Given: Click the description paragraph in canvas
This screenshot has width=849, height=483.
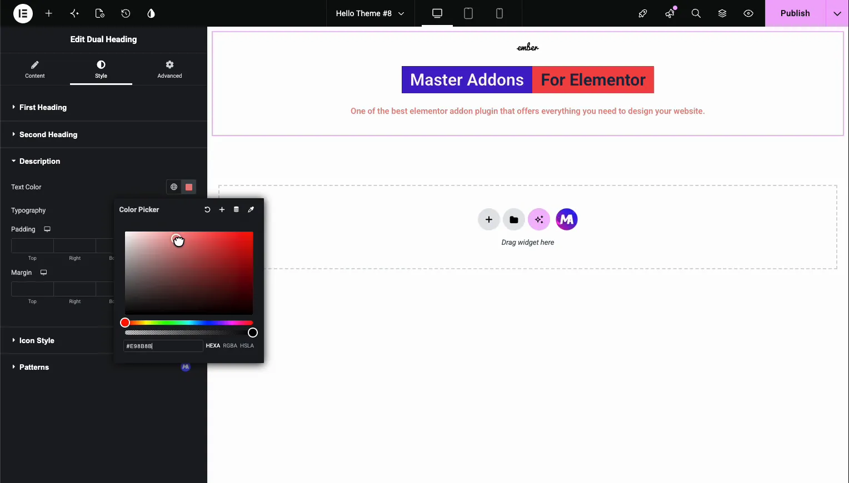Looking at the screenshot, I should pos(527,111).
